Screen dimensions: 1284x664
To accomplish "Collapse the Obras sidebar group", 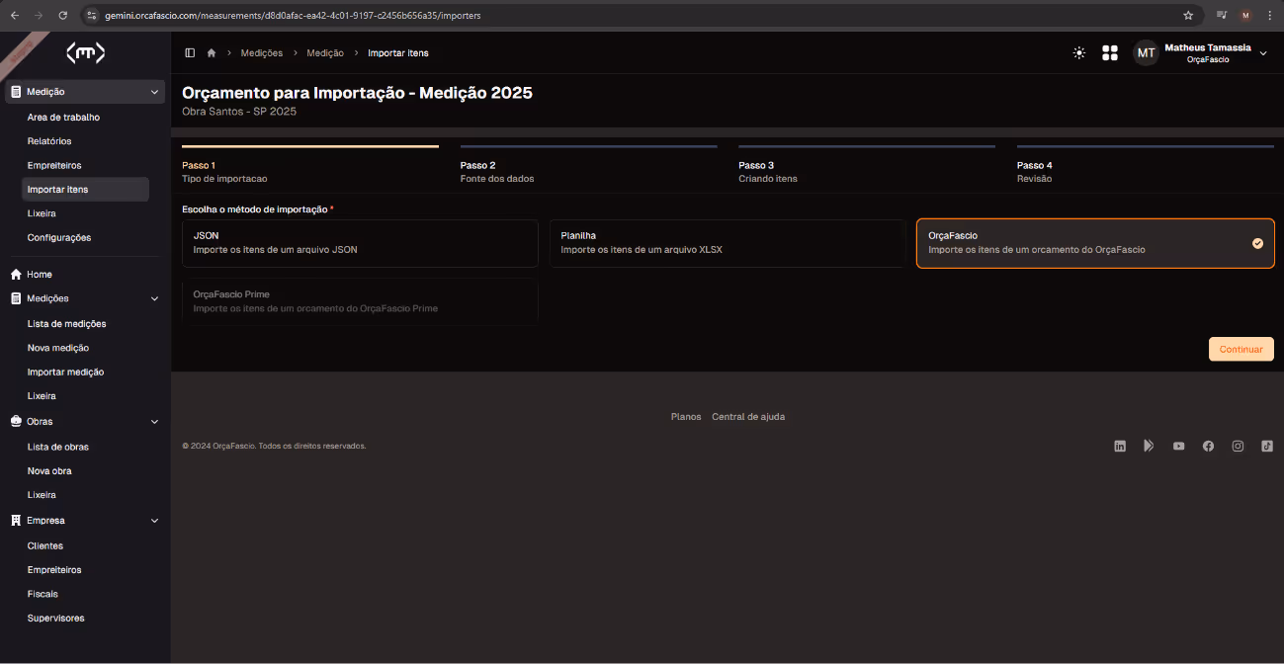I will pyautogui.click(x=154, y=422).
